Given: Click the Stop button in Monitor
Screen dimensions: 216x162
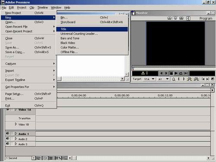Looking at the screenshot, I should click(x=171, y=73).
